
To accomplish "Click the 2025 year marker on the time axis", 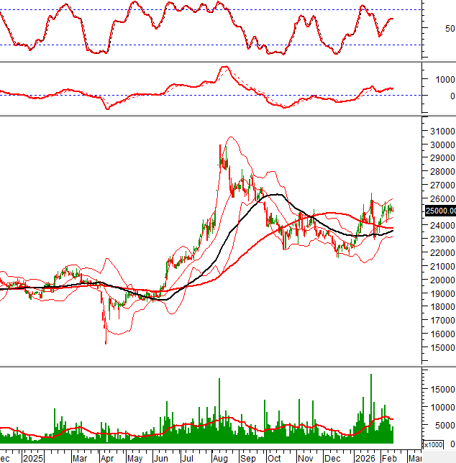I will [32, 457].
